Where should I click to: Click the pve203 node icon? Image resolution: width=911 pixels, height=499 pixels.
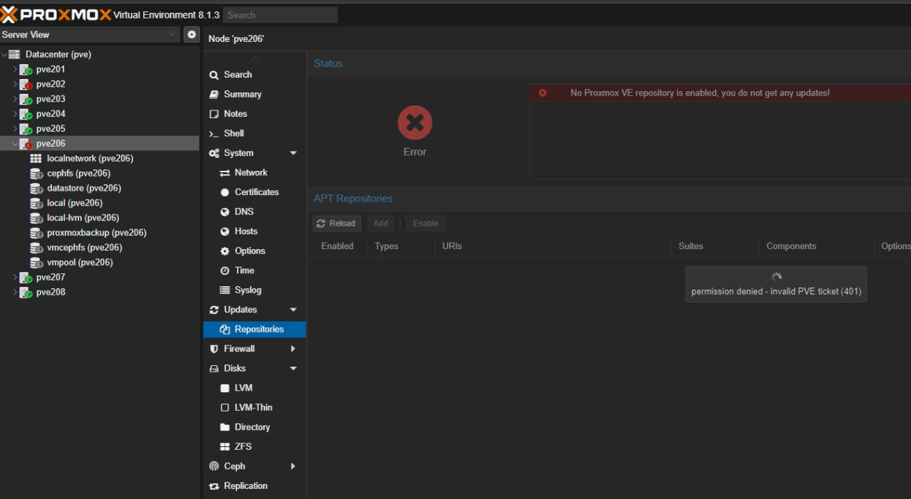pyautogui.click(x=26, y=100)
